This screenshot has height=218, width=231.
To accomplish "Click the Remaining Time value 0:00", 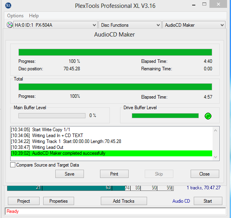I will (x=208, y=69).
